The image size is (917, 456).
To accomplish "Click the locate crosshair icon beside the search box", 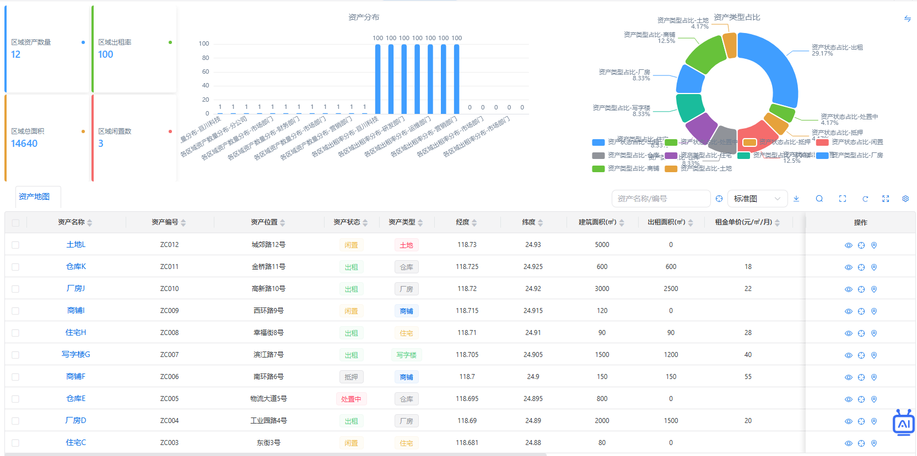I will coord(719,199).
